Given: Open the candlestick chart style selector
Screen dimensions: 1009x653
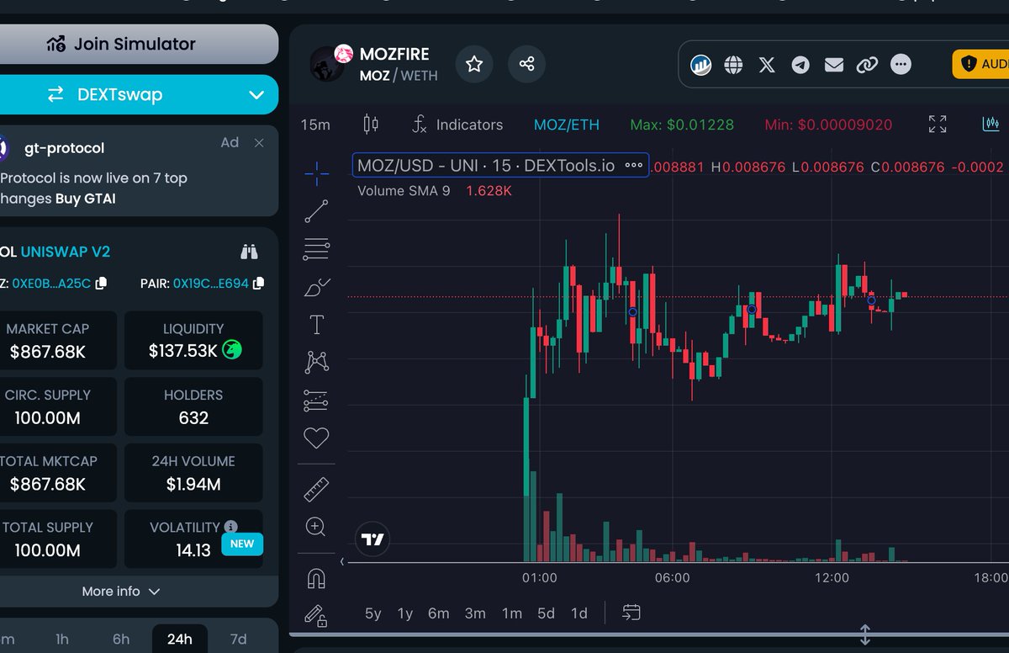Looking at the screenshot, I should pyautogui.click(x=370, y=125).
